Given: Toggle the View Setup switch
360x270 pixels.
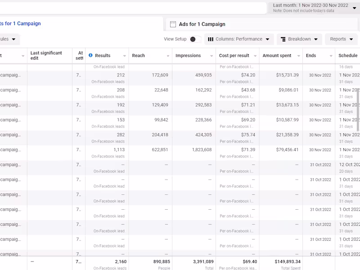Looking at the screenshot, I should tap(195, 39).
